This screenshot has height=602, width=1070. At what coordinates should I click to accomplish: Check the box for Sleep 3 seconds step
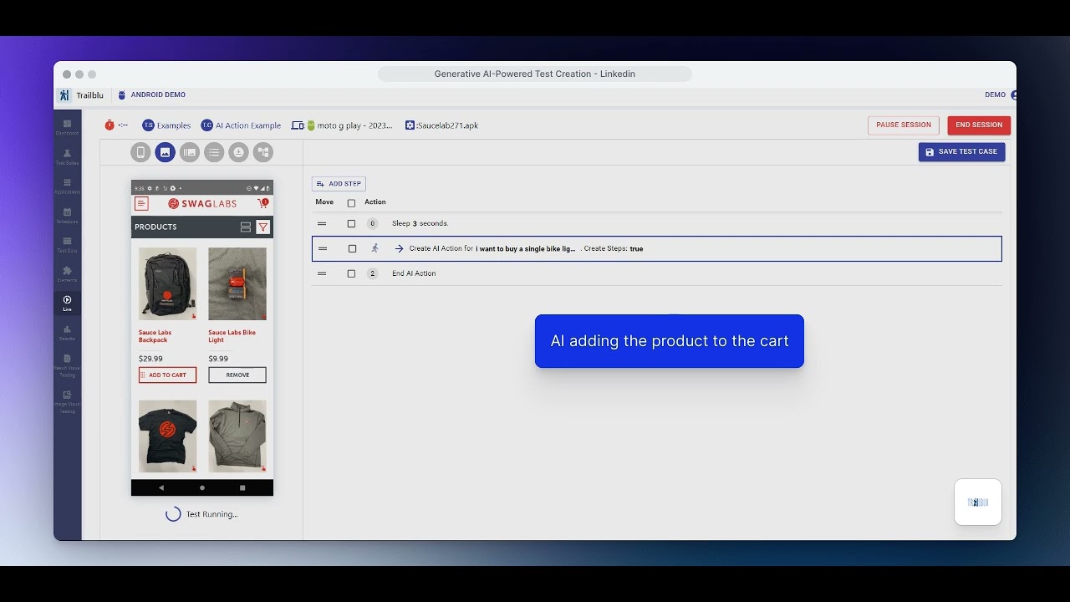click(x=351, y=224)
